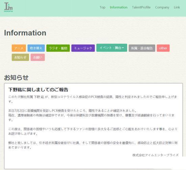Select the other category button
The width and height of the screenshot is (186, 170).
coord(163,48)
